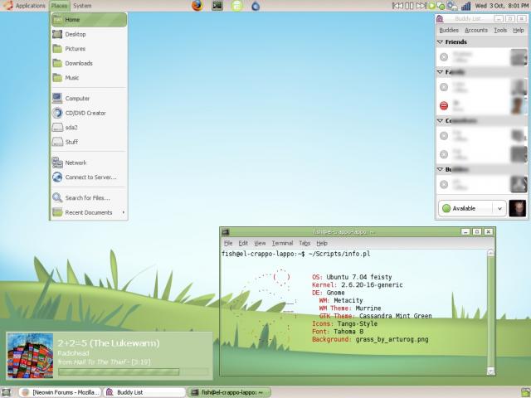
Task: Collapse the Friends group
Action: coord(441,42)
